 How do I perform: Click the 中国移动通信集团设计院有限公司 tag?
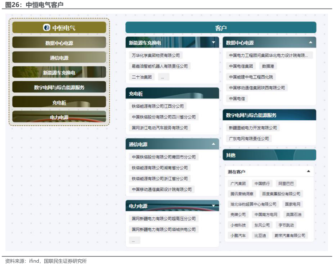pyautogui.click(x=162, y=189)
